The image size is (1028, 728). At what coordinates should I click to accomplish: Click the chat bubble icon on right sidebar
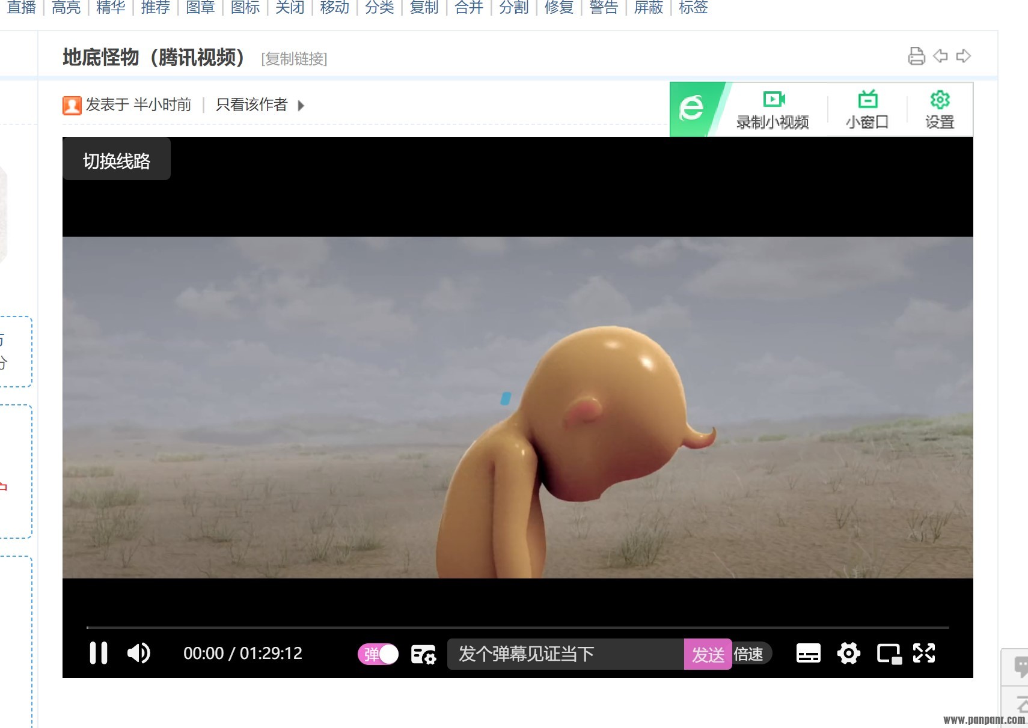coord(1019,667)
